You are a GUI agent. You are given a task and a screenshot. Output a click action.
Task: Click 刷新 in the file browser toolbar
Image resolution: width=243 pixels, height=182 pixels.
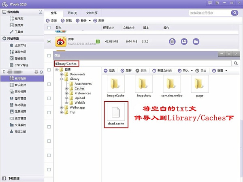coord(126,71)
